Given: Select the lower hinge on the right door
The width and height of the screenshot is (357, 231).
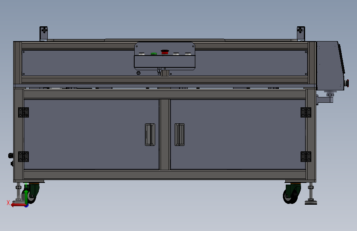Looking at the screenshot, I should click(306, 157).
